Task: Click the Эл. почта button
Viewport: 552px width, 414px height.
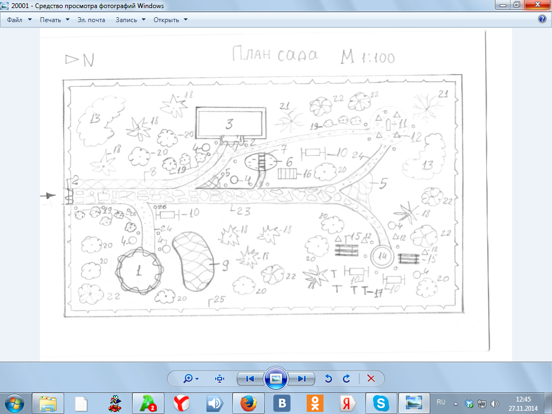Action: (x=93, y=20)
